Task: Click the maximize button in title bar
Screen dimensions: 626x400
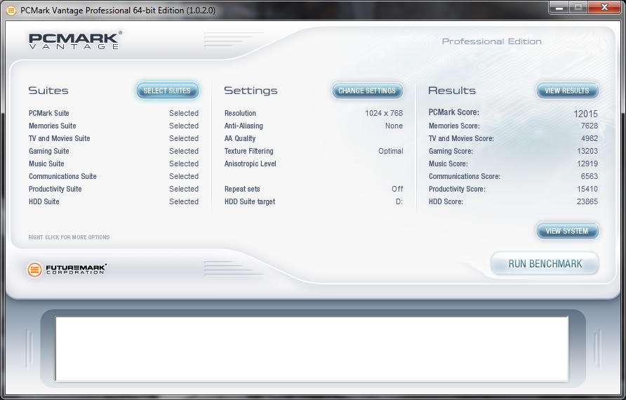Action: tap(578, 7)
